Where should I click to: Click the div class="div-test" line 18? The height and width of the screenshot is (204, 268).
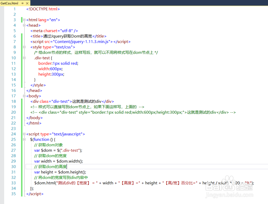(x=72, y=101)
